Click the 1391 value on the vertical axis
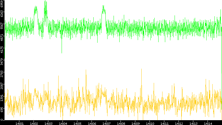 click(2, 98)
